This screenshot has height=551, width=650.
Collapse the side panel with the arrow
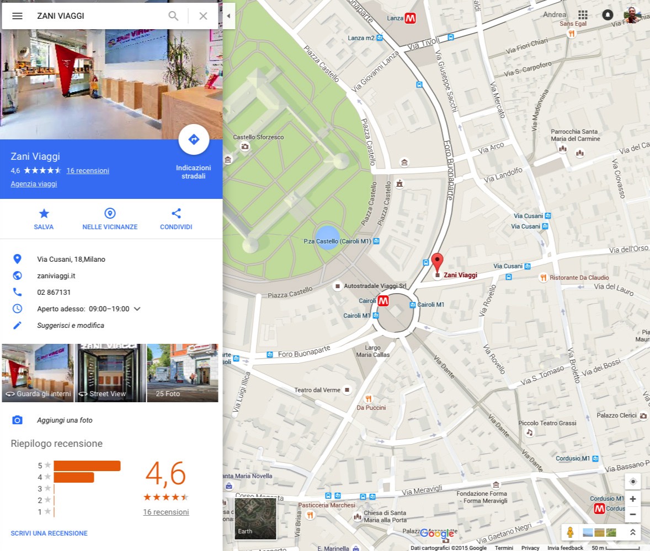[228, 16]
